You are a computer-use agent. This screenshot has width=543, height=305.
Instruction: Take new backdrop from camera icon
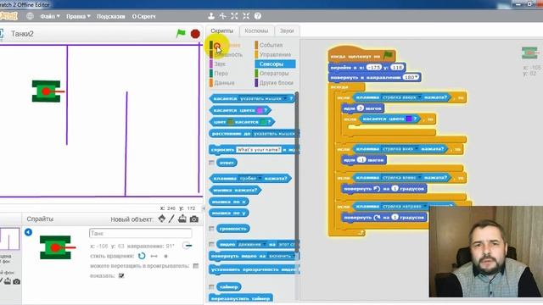point(16,282)
